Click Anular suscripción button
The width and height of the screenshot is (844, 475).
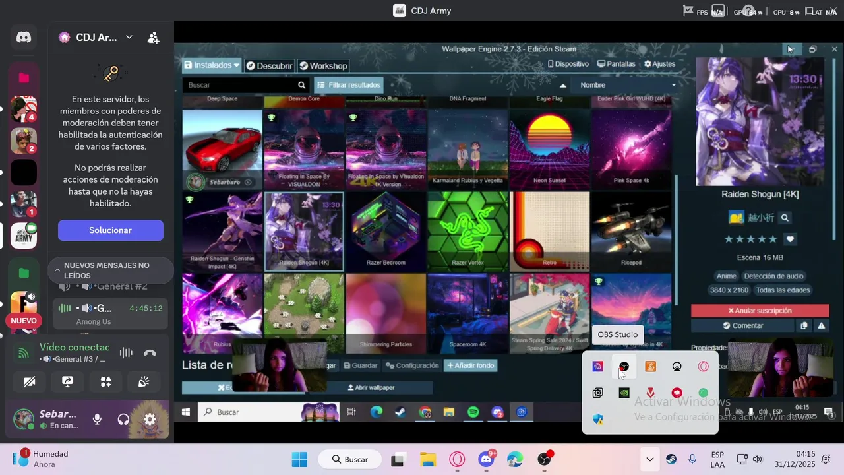pos(760,311)
